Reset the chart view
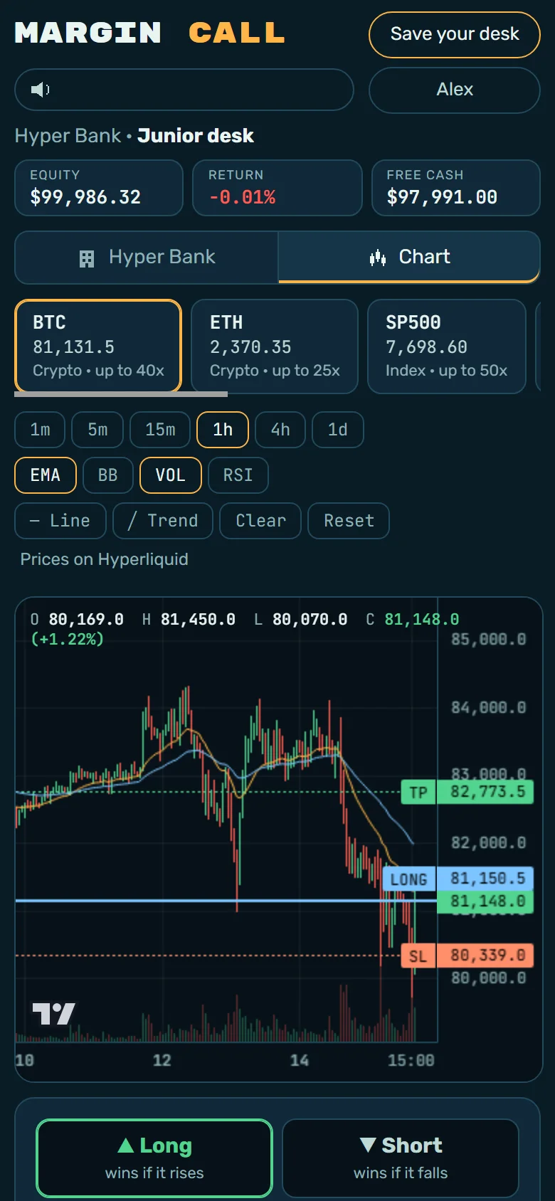This screenshot has height=1201, width=555. point(349,521)
